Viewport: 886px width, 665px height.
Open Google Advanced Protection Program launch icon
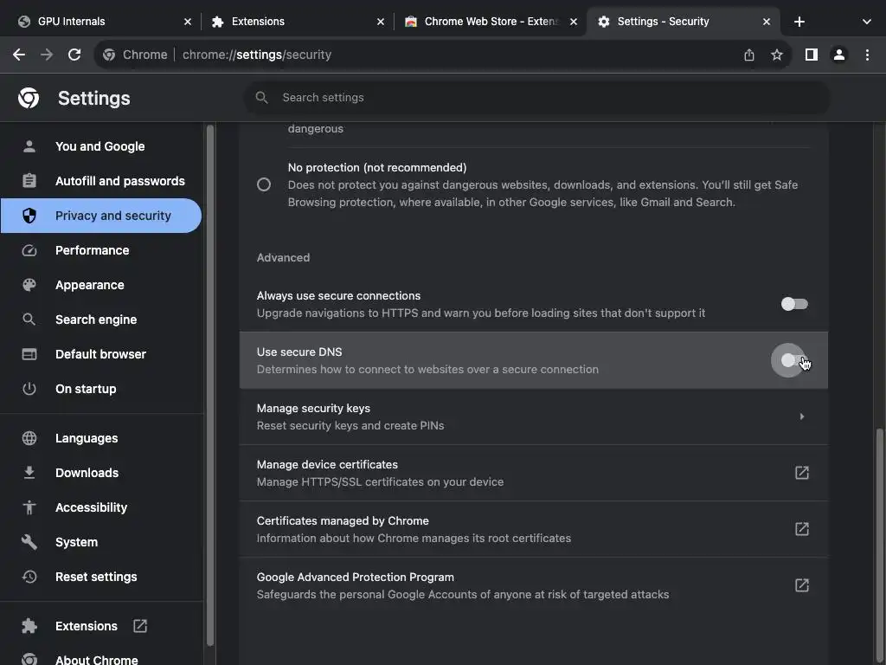click(802, 585)
